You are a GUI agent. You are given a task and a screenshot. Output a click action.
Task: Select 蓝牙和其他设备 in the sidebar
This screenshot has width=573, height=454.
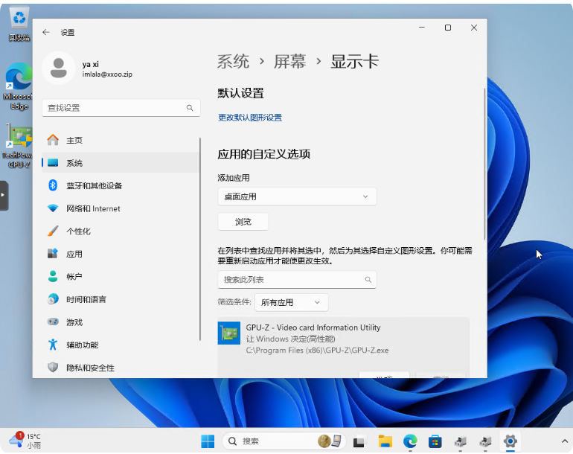coord(121,185)
